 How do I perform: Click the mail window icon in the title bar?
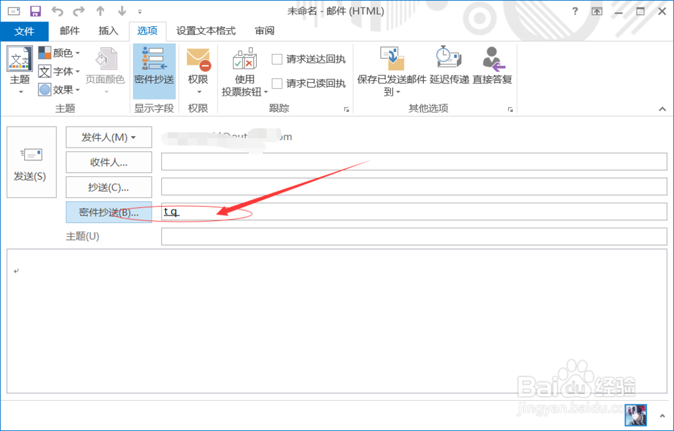point(13,11)
